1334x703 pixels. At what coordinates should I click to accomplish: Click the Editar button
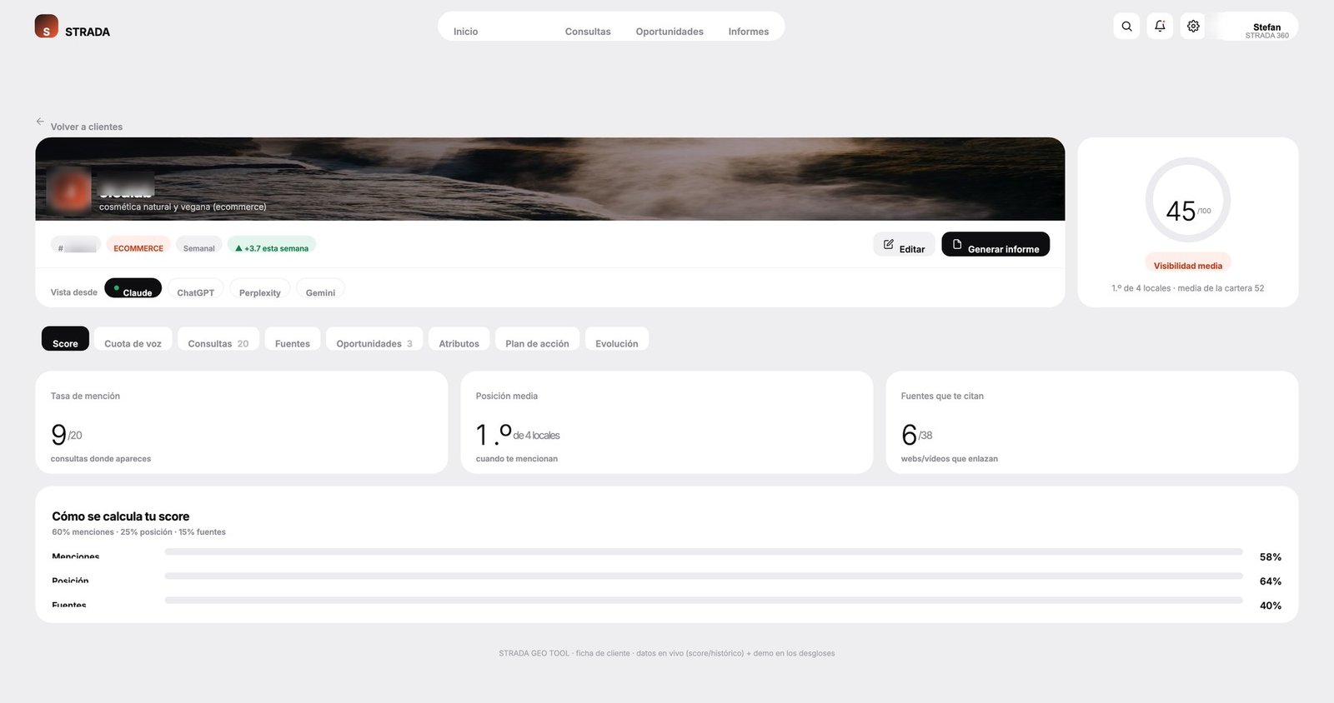[x=904, y=245]
